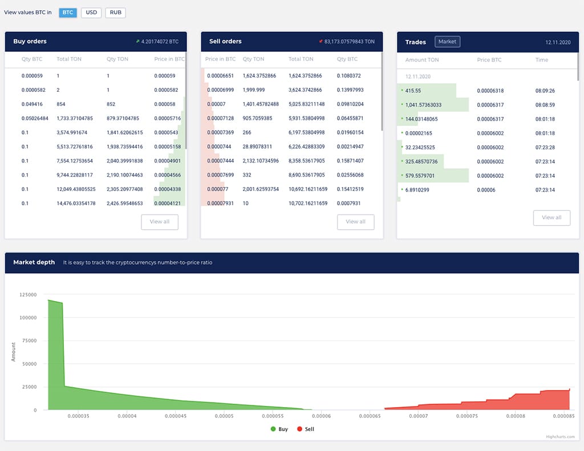Select sell order priced 0.00007128
Screen dimensions: 584x451
[x=291, y=118]
